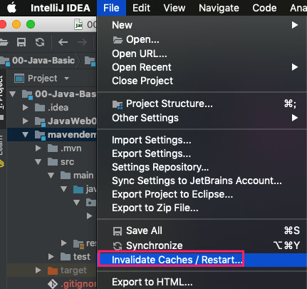
Task: Choose Export to HTML...
Action: click(x=202, y=282)
